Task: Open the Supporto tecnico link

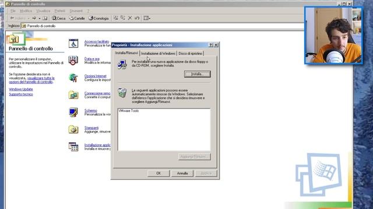Action: click(21, 94)
